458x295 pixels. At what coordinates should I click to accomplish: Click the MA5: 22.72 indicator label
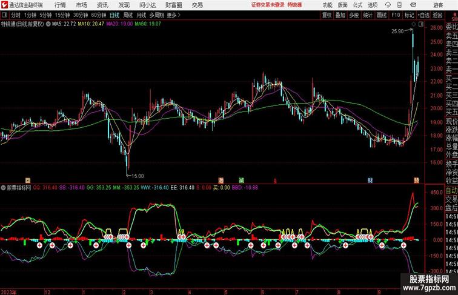64,24
